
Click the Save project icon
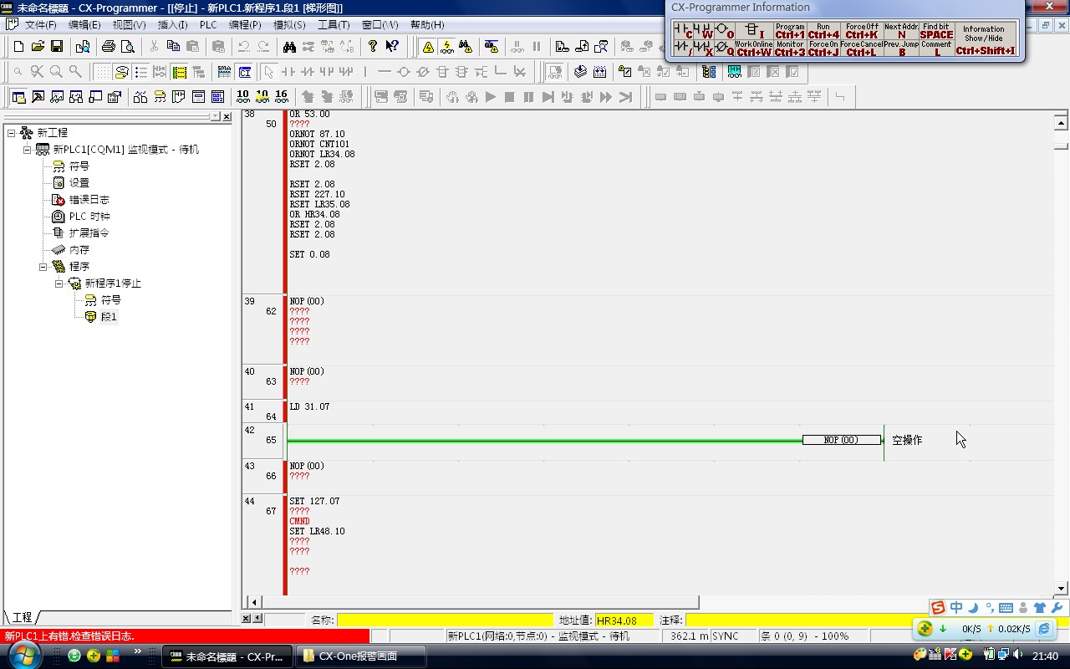57,47
